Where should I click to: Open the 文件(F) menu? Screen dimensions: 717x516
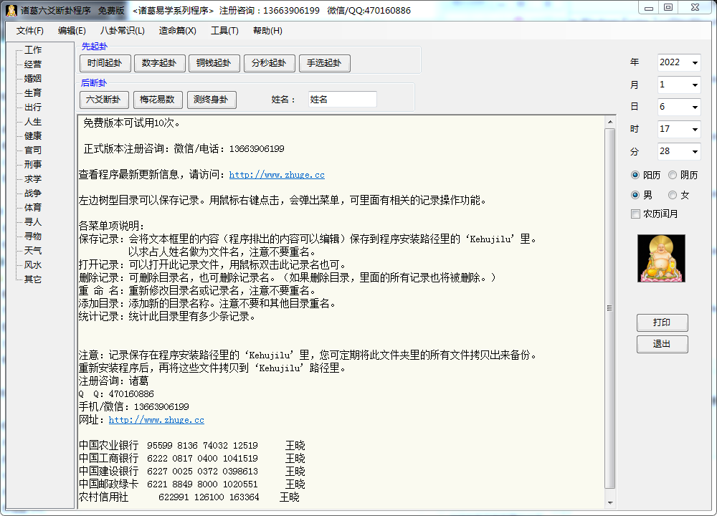[x=30, y=31]
